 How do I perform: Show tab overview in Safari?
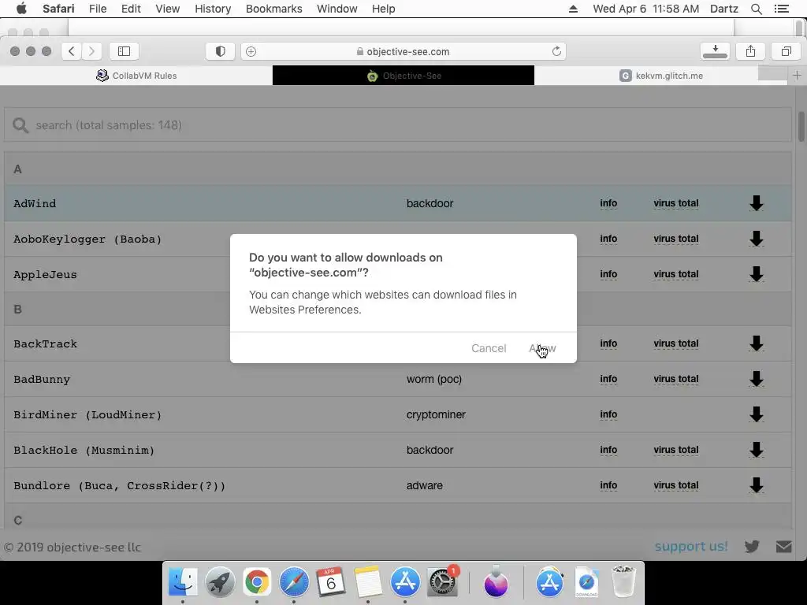tap(786, 51)
